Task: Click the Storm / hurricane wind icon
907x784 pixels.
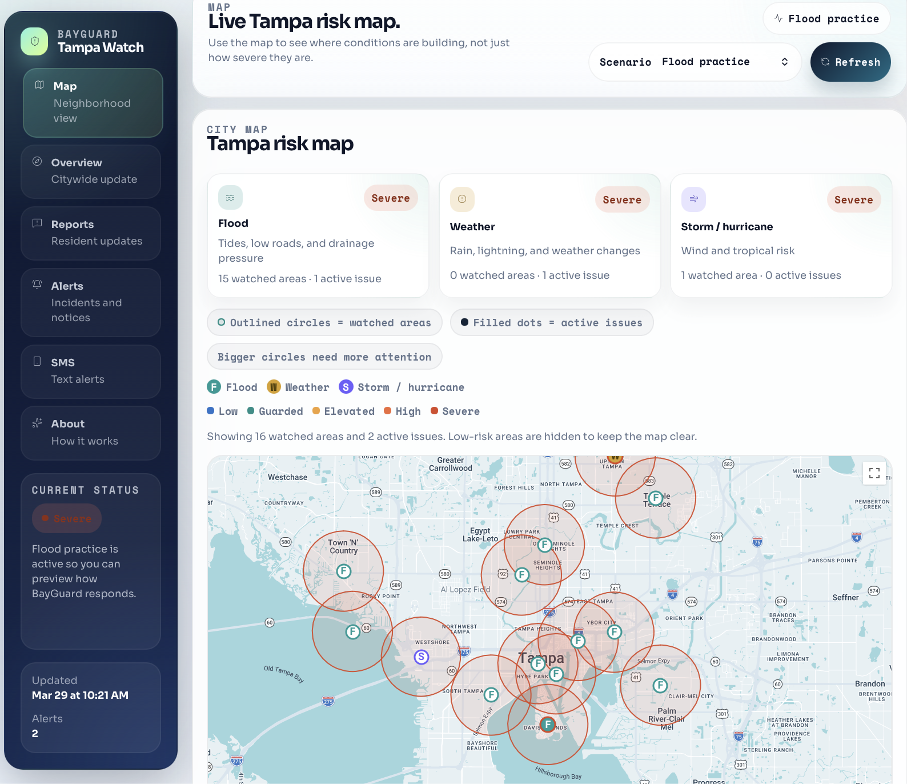Action: [693, 199]
